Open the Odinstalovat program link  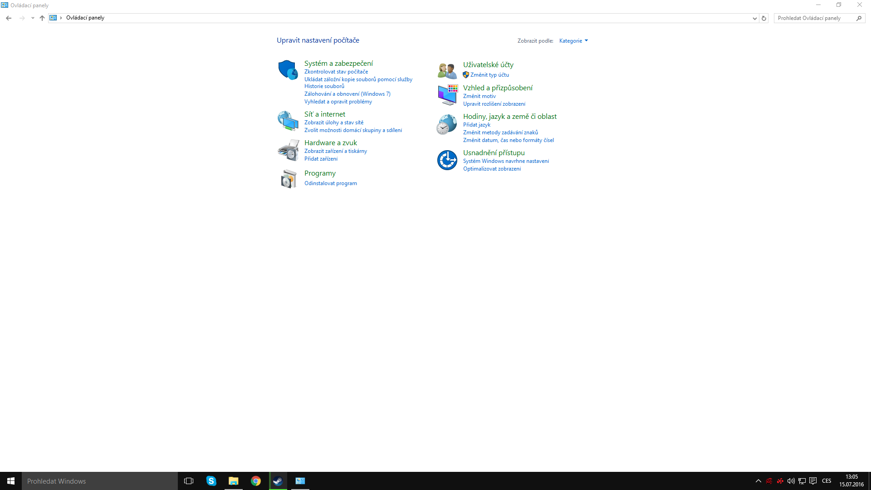click(x=330, y=183)
